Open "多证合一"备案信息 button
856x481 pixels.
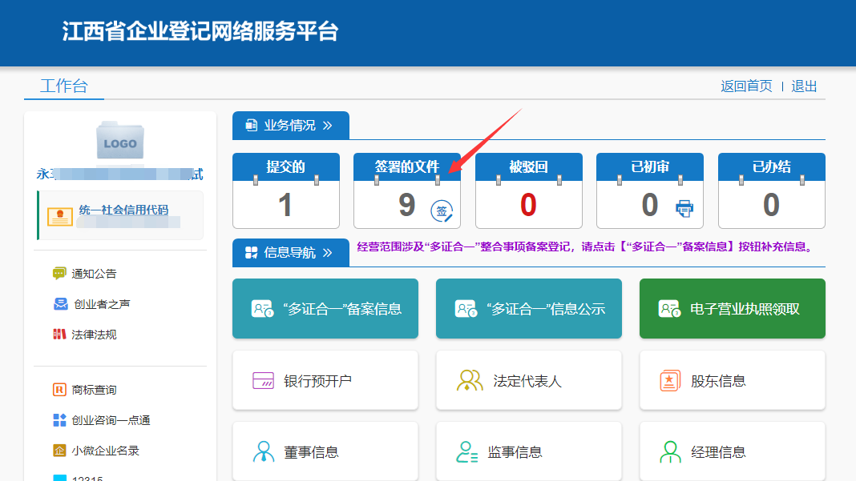coord(325,309)
